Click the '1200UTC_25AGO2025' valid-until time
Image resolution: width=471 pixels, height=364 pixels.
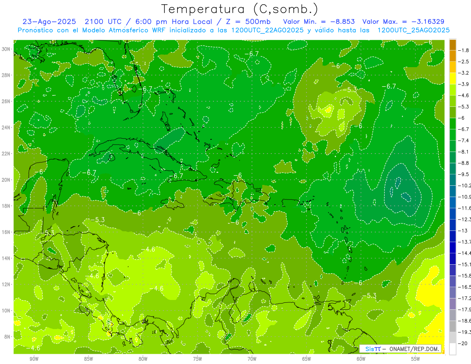coord(413,30)
